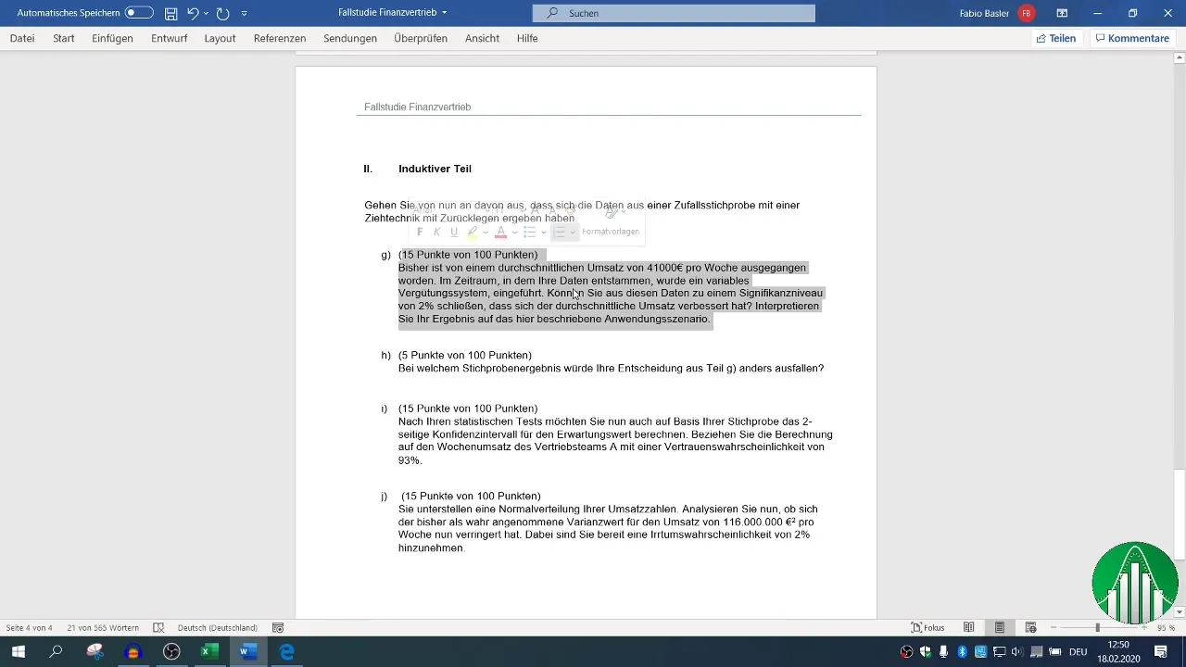Expand highlight color dropdown arrow
The image size is (1186, 667).
tap(485, 232)
